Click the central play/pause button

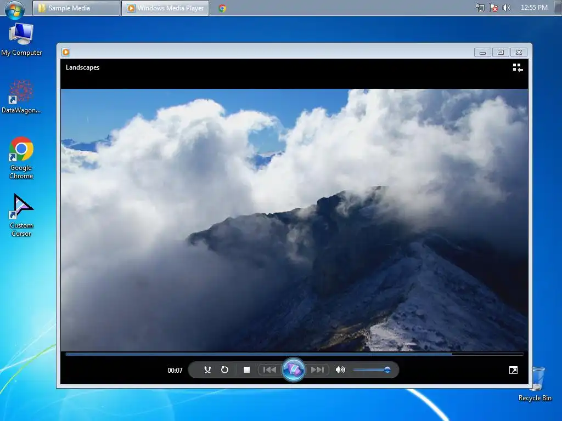tap(294, 369)
